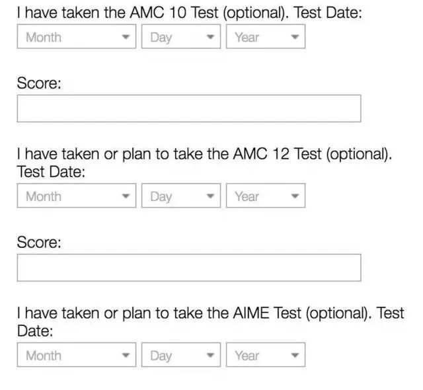Select the AIME test Month dropdown

[x=76, y=356]
